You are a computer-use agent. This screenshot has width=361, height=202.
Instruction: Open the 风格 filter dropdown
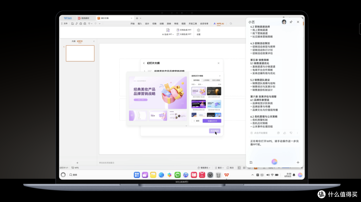tap(194, 84)
